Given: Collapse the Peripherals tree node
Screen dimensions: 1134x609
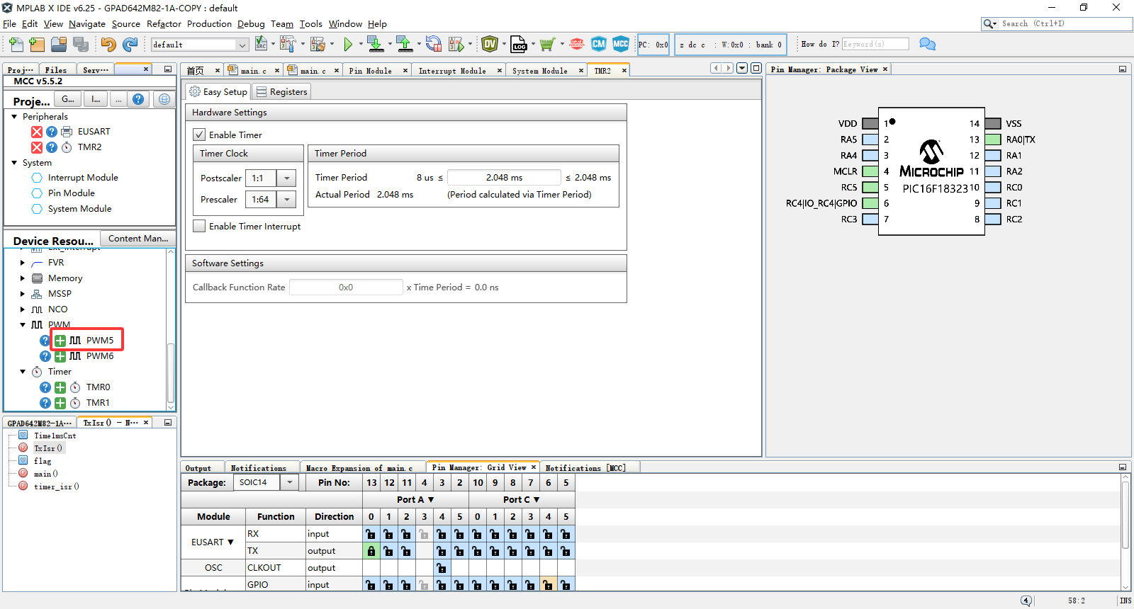Looking at the screenshot, I should [14, 116].
